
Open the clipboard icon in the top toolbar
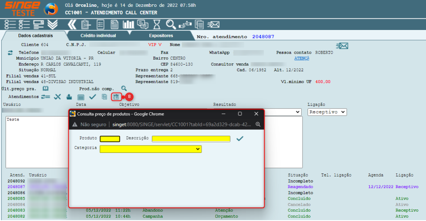click(x=86, y=25)
